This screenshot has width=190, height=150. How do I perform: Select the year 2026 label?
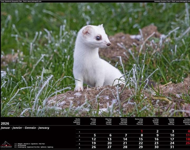click(x=5, y=123)
